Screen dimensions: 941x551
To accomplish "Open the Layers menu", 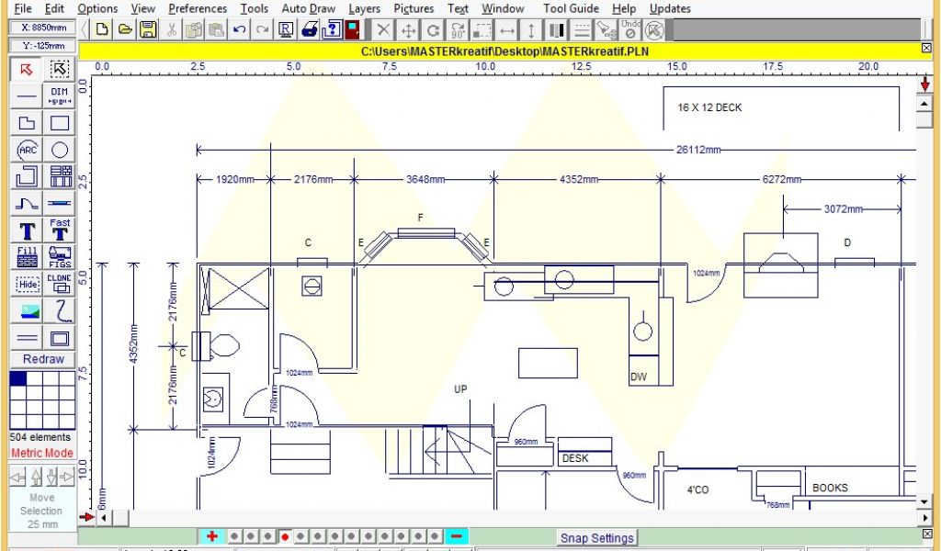I will point(364,8).
